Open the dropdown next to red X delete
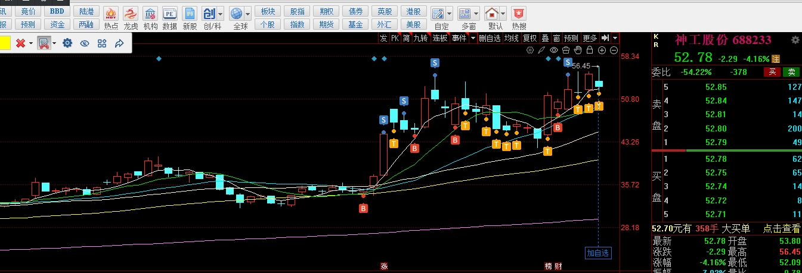Viewport: 802px width, 273px height. (x=30, y=43)
